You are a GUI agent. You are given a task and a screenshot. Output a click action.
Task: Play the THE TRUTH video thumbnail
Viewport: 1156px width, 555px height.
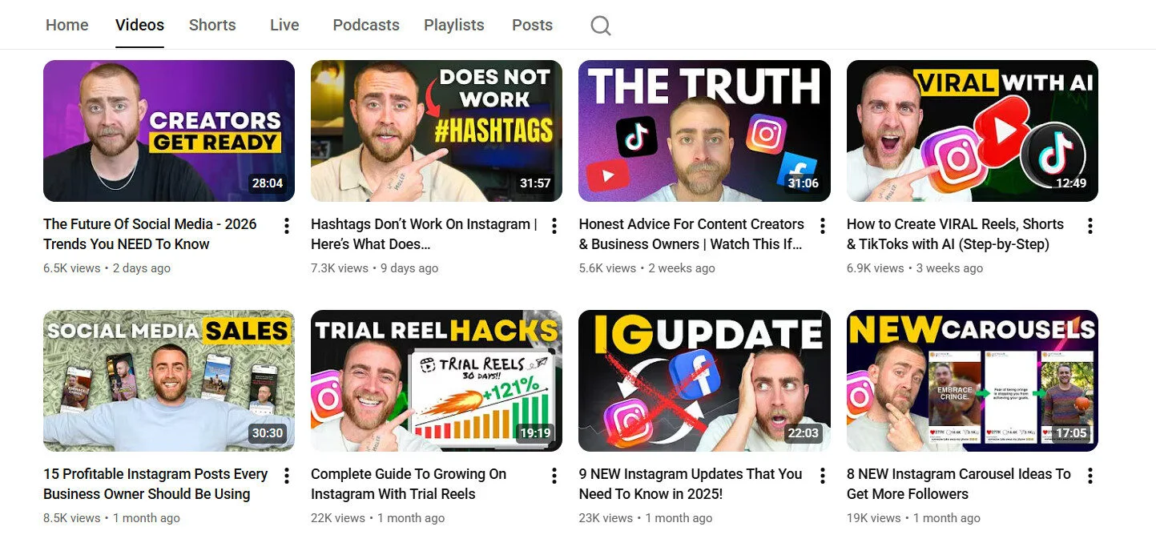coord(703,130)
